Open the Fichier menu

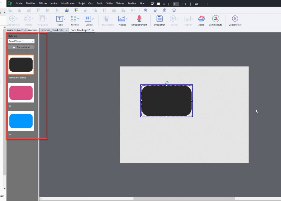click(19, 3)
